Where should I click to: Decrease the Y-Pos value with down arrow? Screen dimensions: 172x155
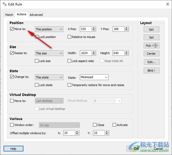126,30
